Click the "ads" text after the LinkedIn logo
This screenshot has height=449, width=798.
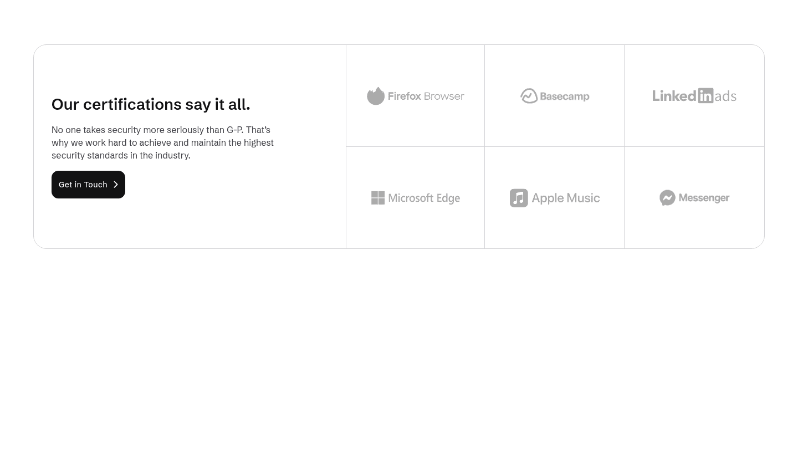(725, 96)
